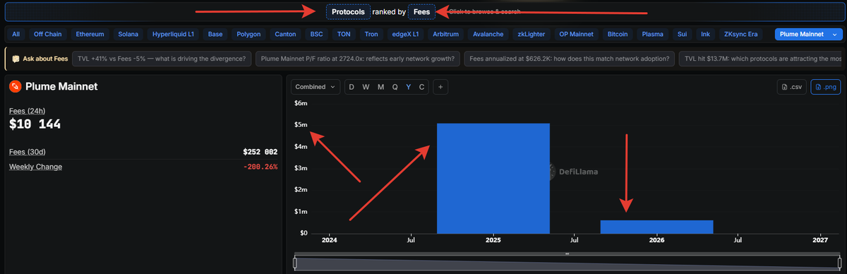
Task: Click the Weekly Change label
Action: (35, 167)
